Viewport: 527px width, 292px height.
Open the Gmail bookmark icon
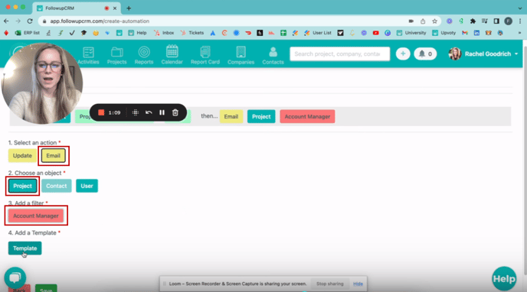[x=465, y=33]
